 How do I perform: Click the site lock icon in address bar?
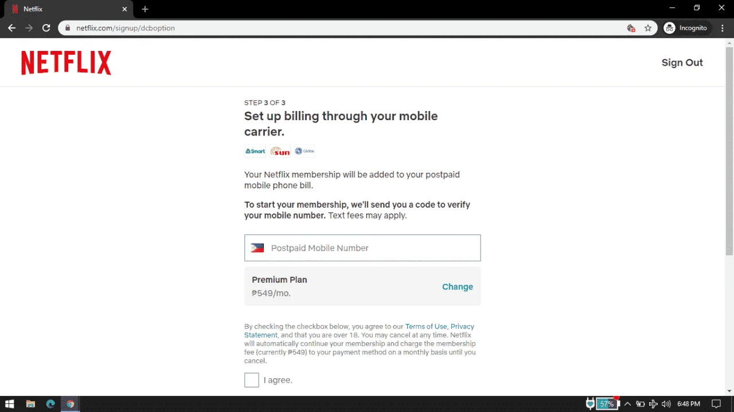(68, 28)
